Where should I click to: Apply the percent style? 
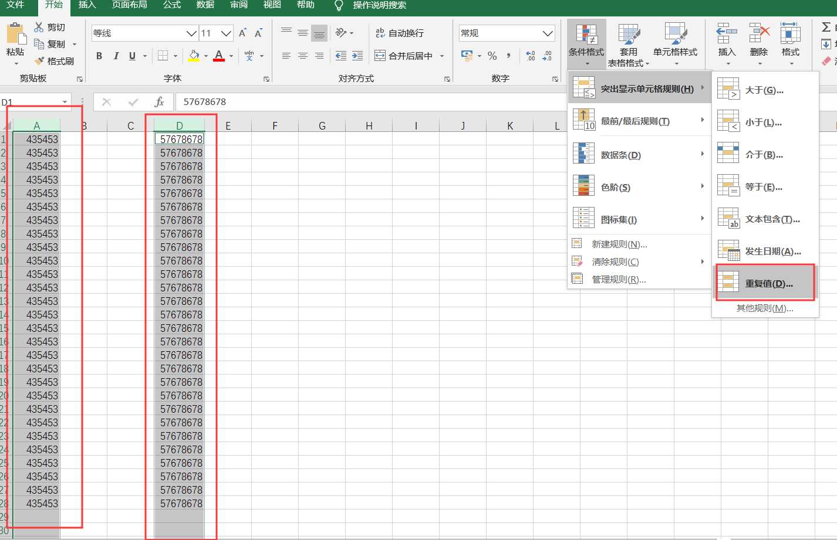point(492,56)
